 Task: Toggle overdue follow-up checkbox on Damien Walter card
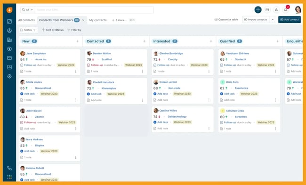[x=89, y=65]
